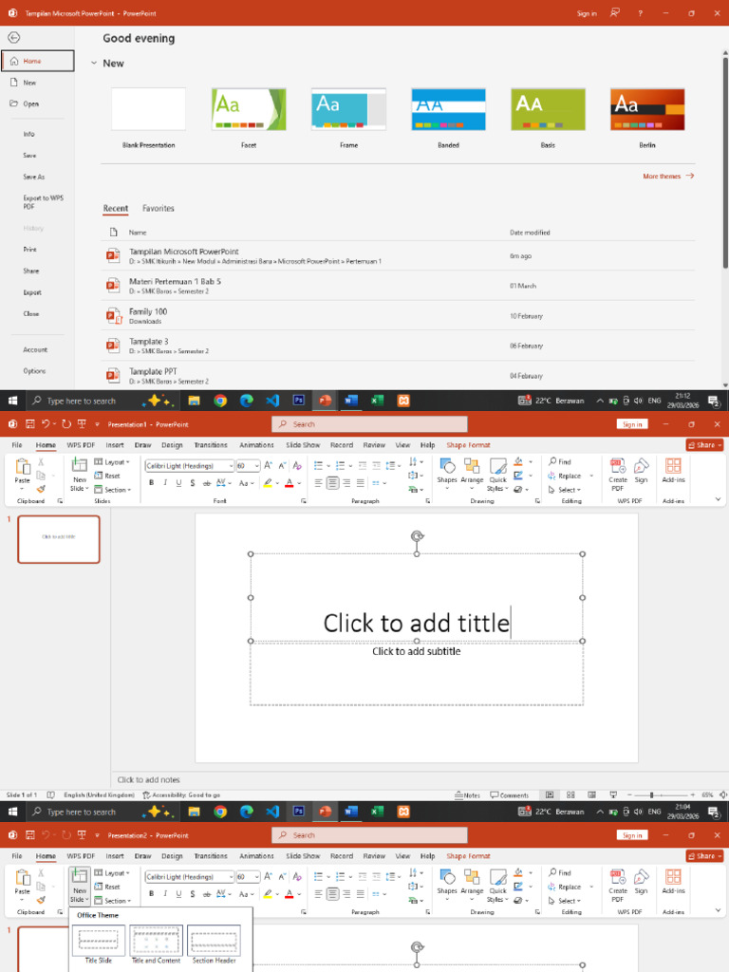This screenshot has width=729, height=972.
Task: Open Section dropdown in Presentation1 ribbon
Action: tap(113, 490)
